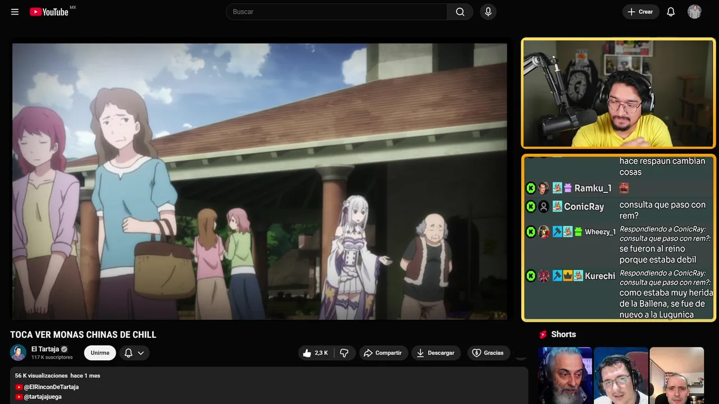This screenshot has width=719, height=404.
Task: Like the video with thumbs up
Action: coord(315,353)
